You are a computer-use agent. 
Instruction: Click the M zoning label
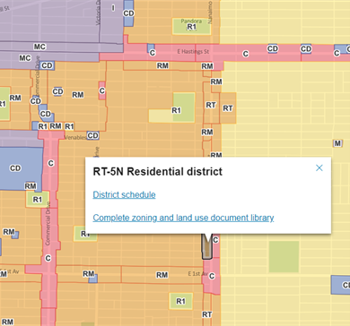click(337, 143)
